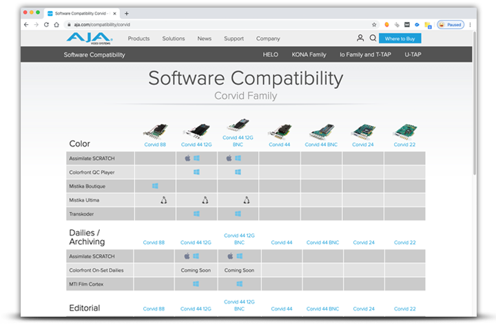Select the Io Family and T-TAP tab
The height and width of the screenshot is (327, 496).
tap(366, 54)
